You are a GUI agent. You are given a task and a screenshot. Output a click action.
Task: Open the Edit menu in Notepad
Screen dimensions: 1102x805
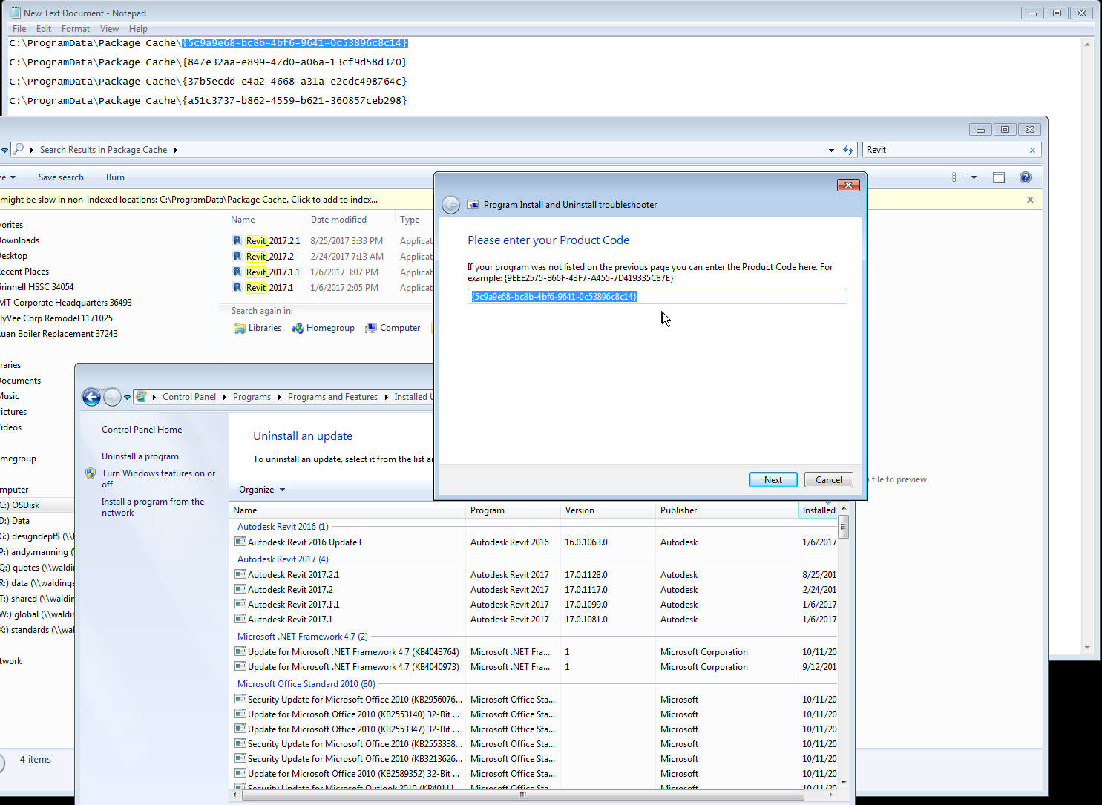(x=43, y=28)
